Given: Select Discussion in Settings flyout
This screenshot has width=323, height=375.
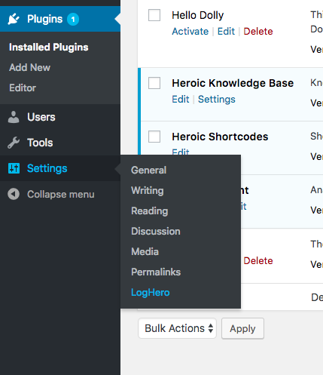Looking at the screenshot, I should [x=156, y=231].
